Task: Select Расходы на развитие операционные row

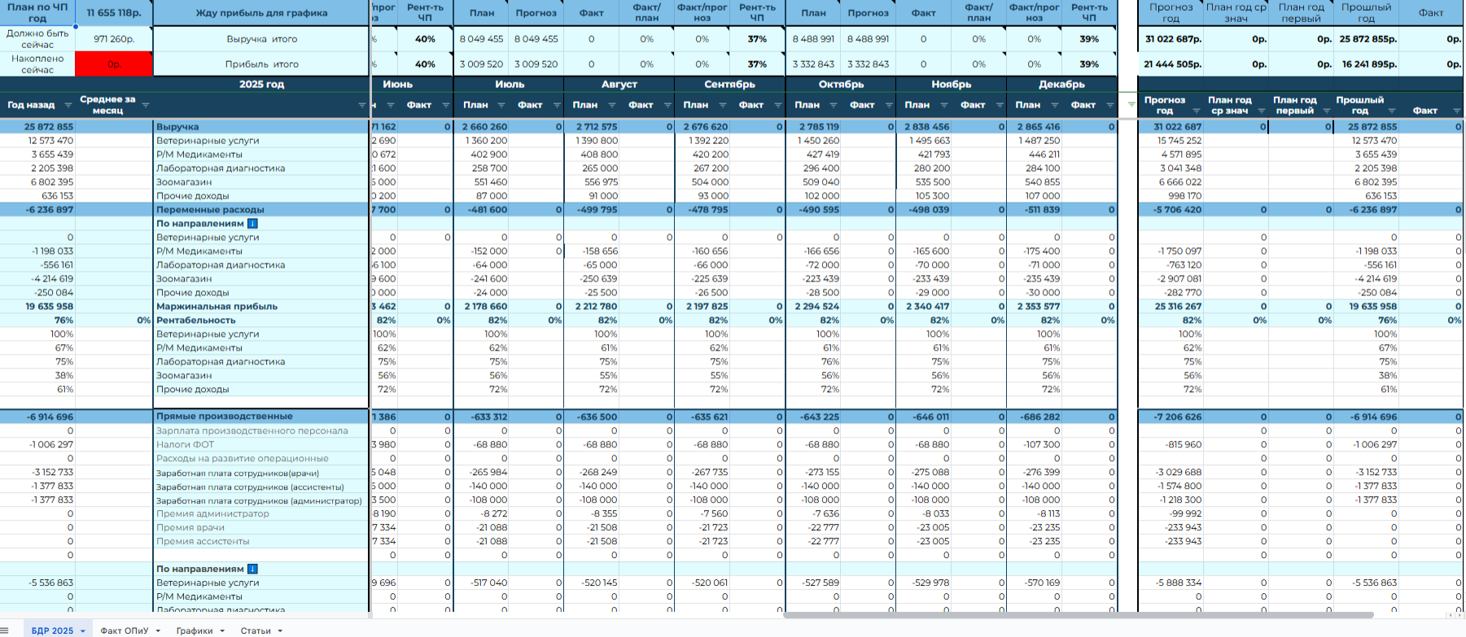Action: point(261,459)
